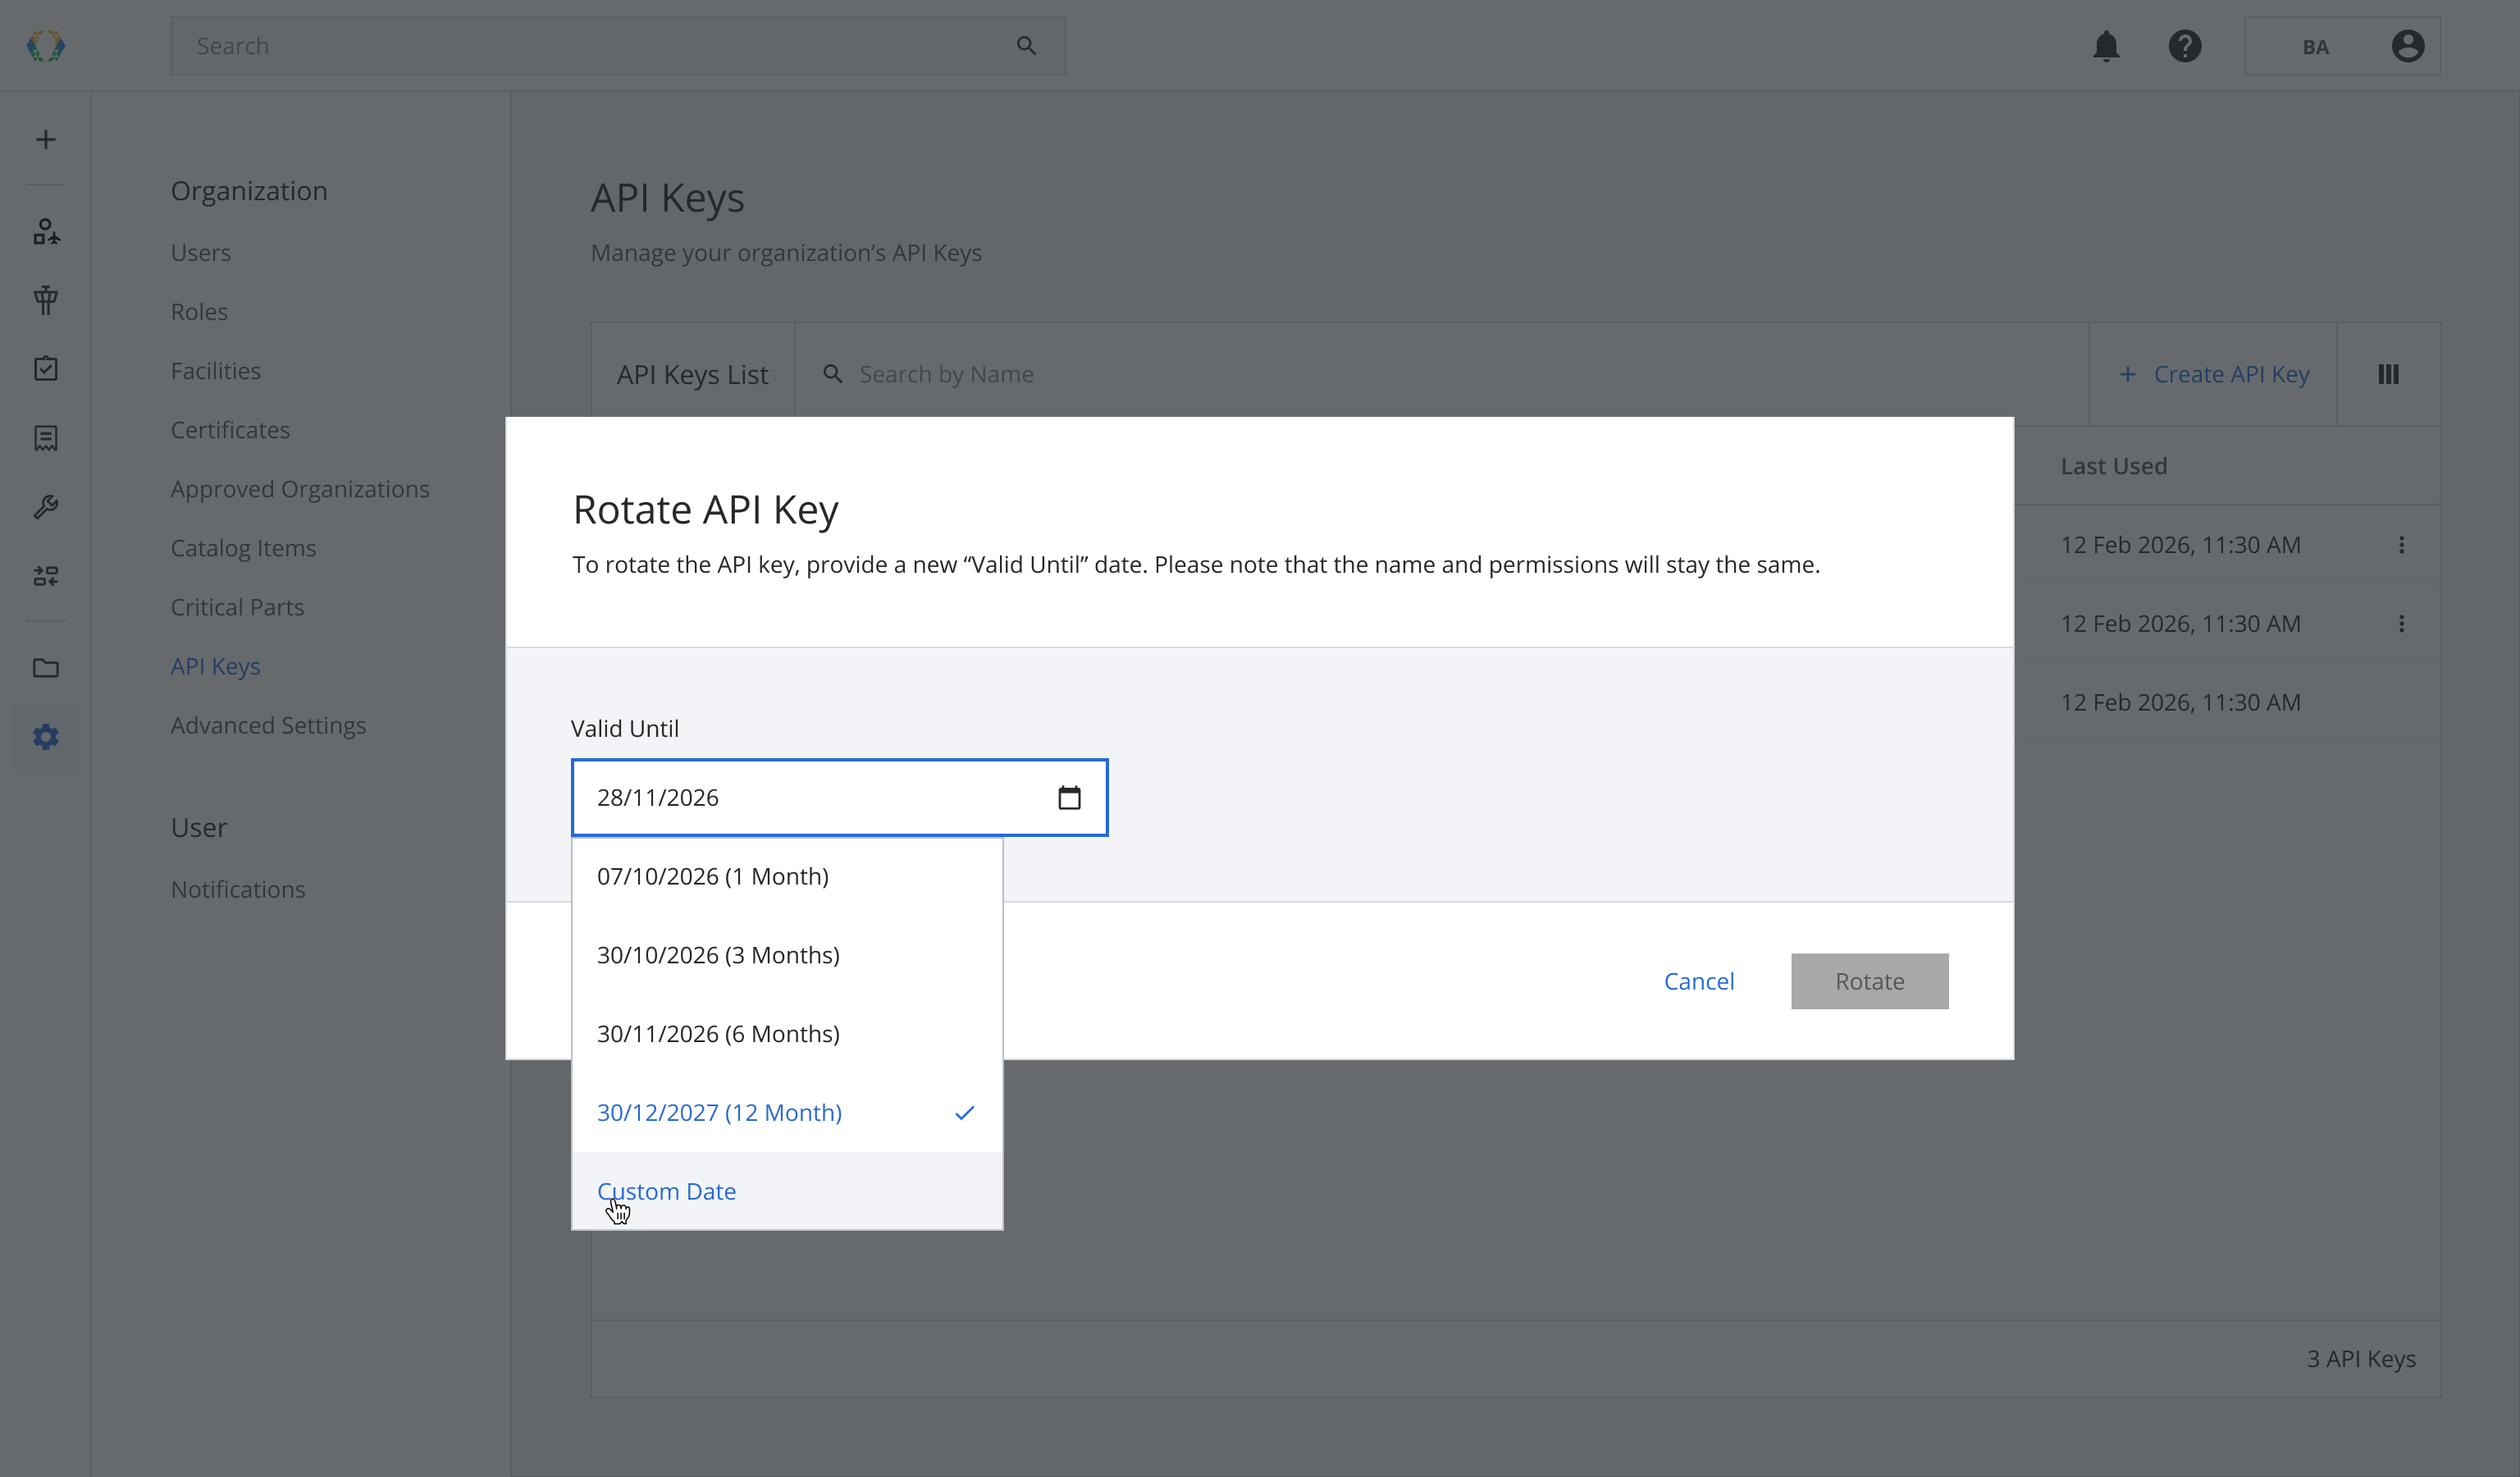Click the notifications bell icon
The width and height of the screenshot is (2520, 1477).
2106,46
